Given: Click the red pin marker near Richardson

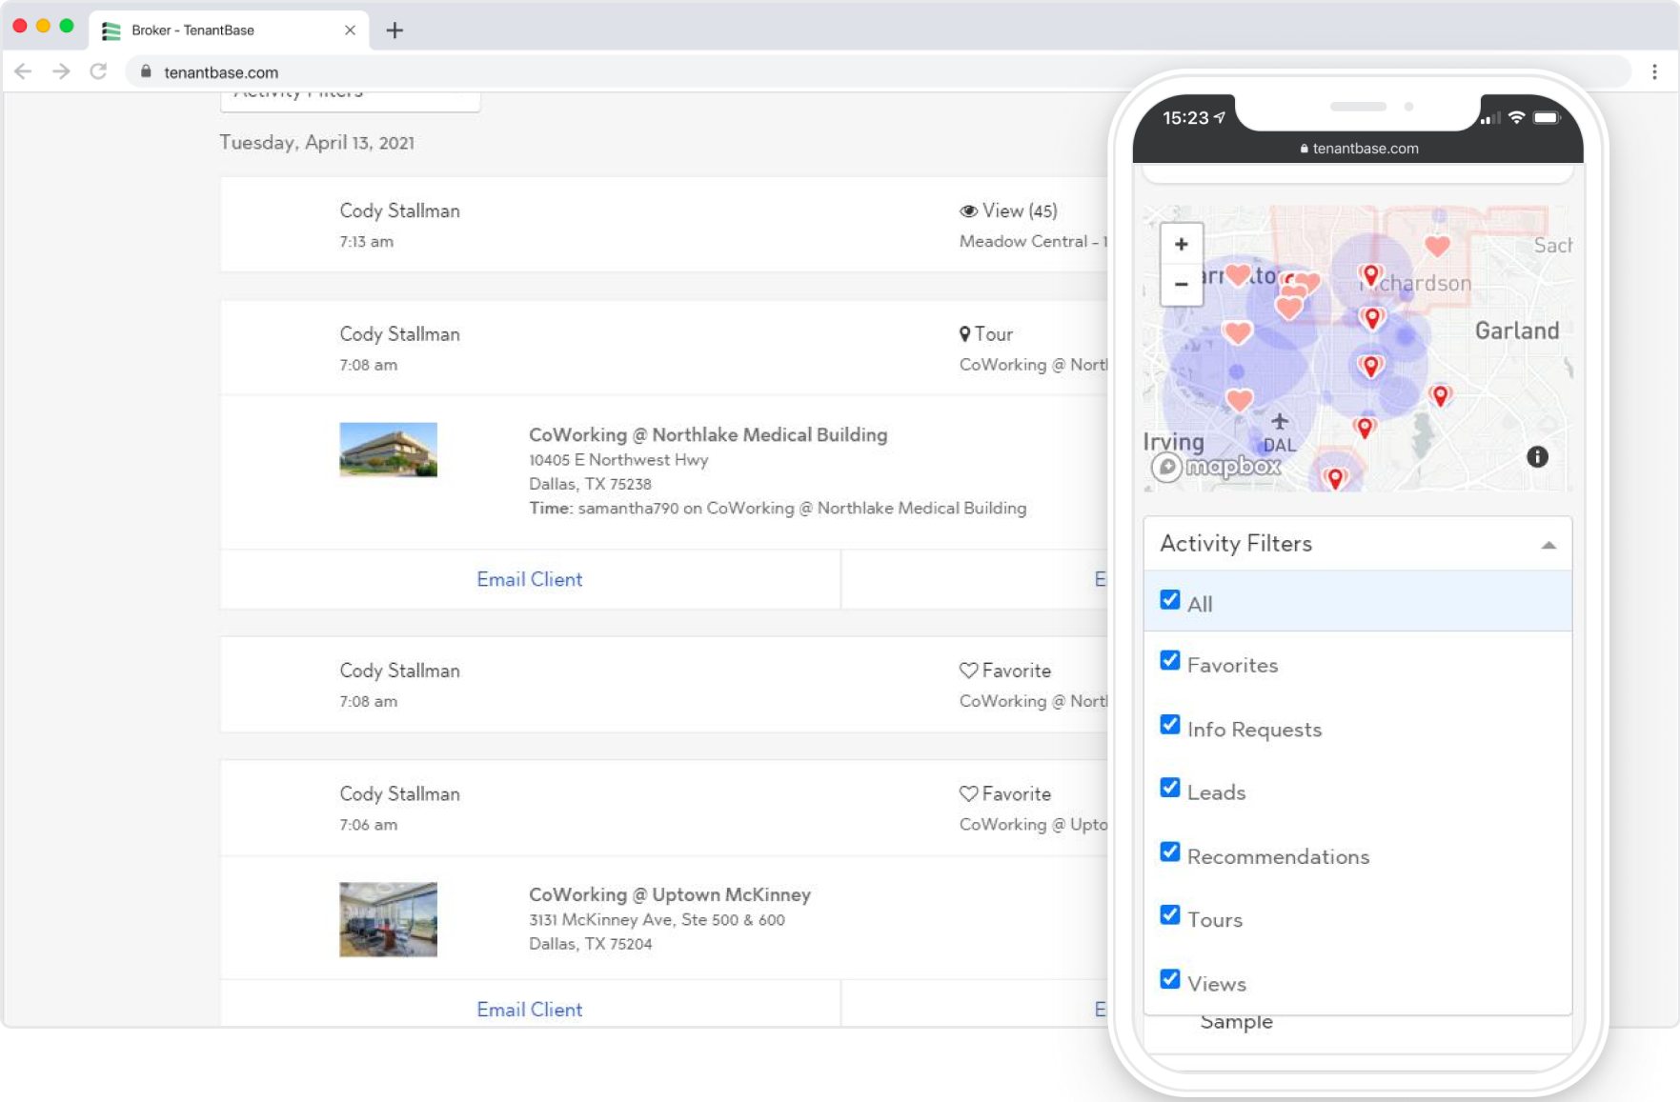Looking at the screenshot, I should (1370, 276).
